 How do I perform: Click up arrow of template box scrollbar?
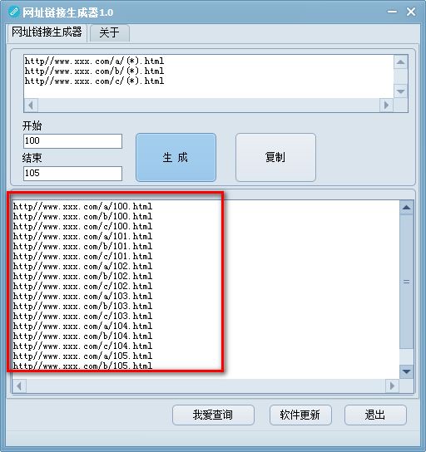[400, 62]
